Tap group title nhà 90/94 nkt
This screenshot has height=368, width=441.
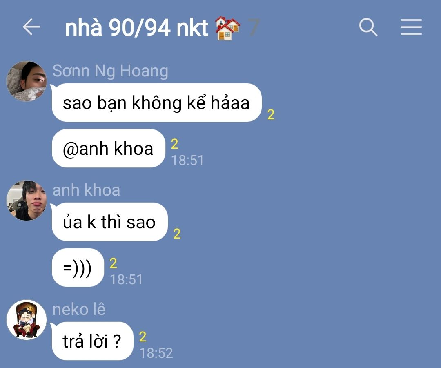[137, 28]
